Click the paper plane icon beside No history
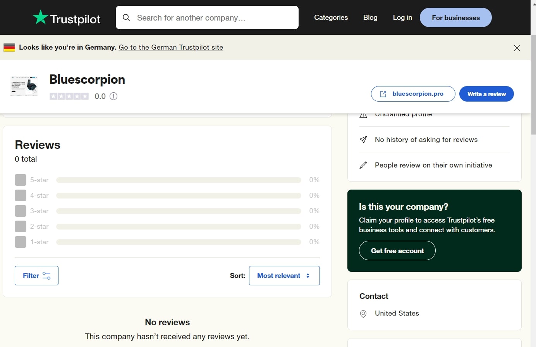 (x=363, y=140)
